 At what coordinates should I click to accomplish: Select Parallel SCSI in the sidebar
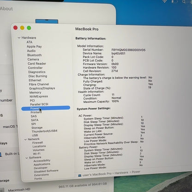click(x=39, y=104)
